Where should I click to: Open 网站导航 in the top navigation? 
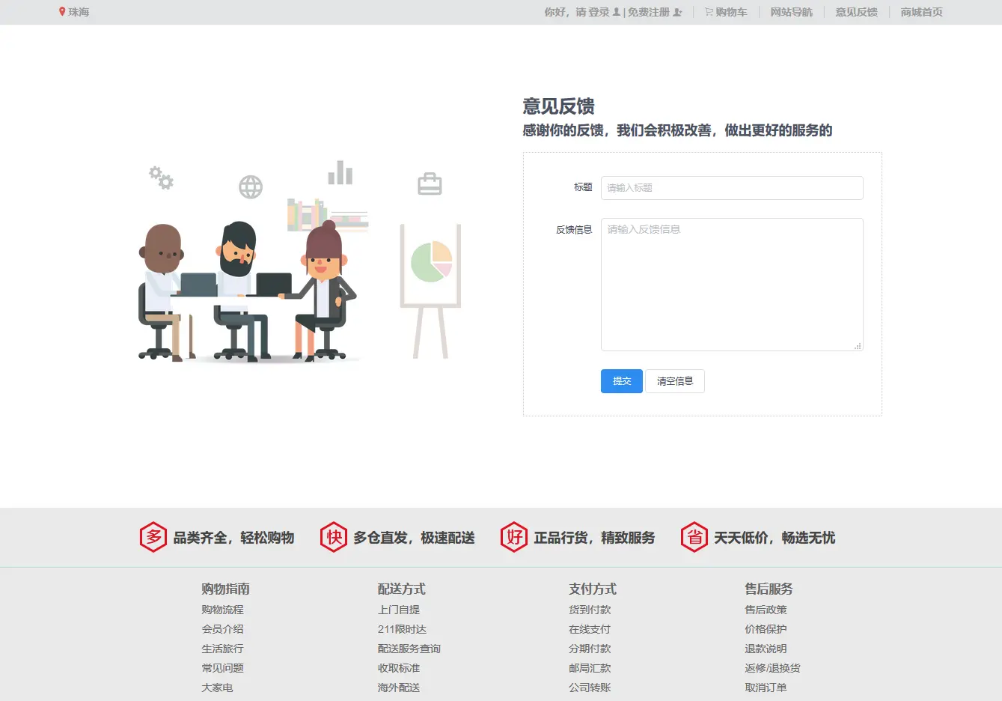791,12
